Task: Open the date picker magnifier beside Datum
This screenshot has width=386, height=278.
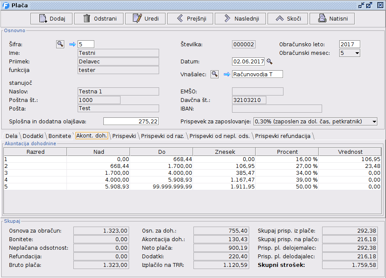Action: (270, 61)
